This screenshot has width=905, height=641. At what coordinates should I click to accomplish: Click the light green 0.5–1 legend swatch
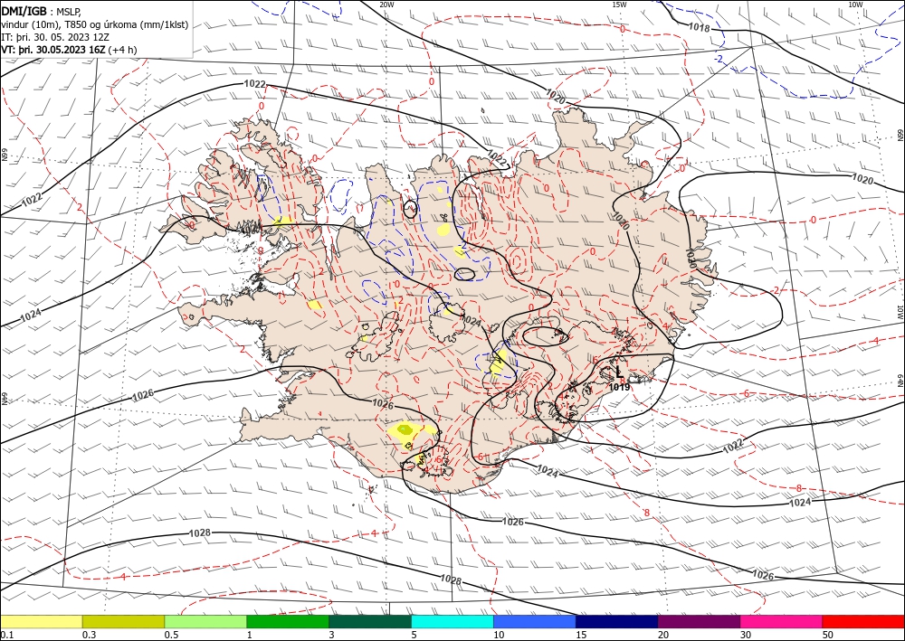click(x=205, y=621)
